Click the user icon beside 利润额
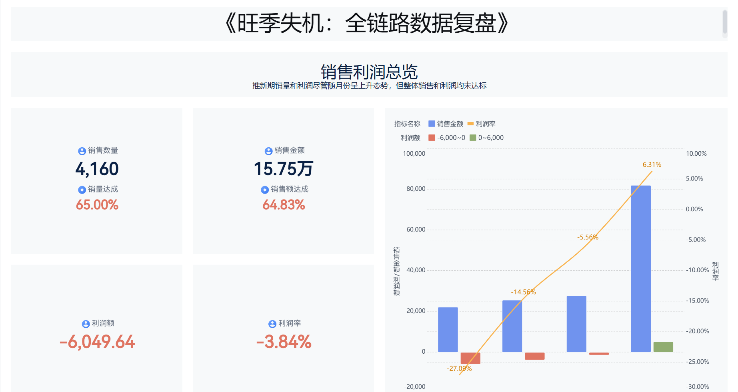 (86, 324)
